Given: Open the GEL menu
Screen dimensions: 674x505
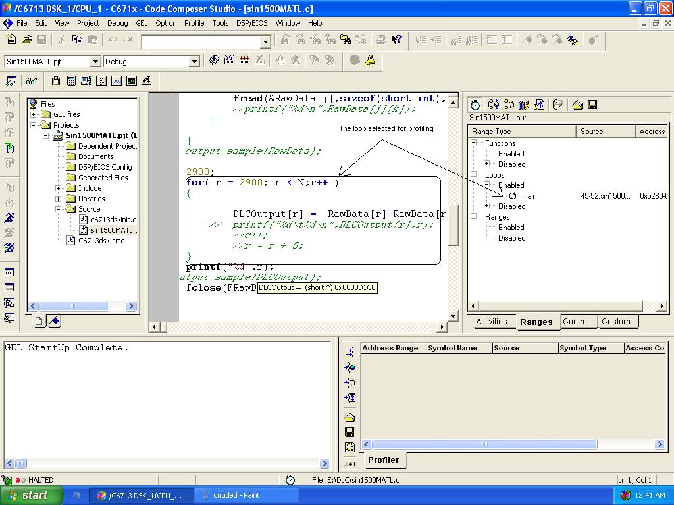Looking at the screenshot, I should tap(142, 23).
